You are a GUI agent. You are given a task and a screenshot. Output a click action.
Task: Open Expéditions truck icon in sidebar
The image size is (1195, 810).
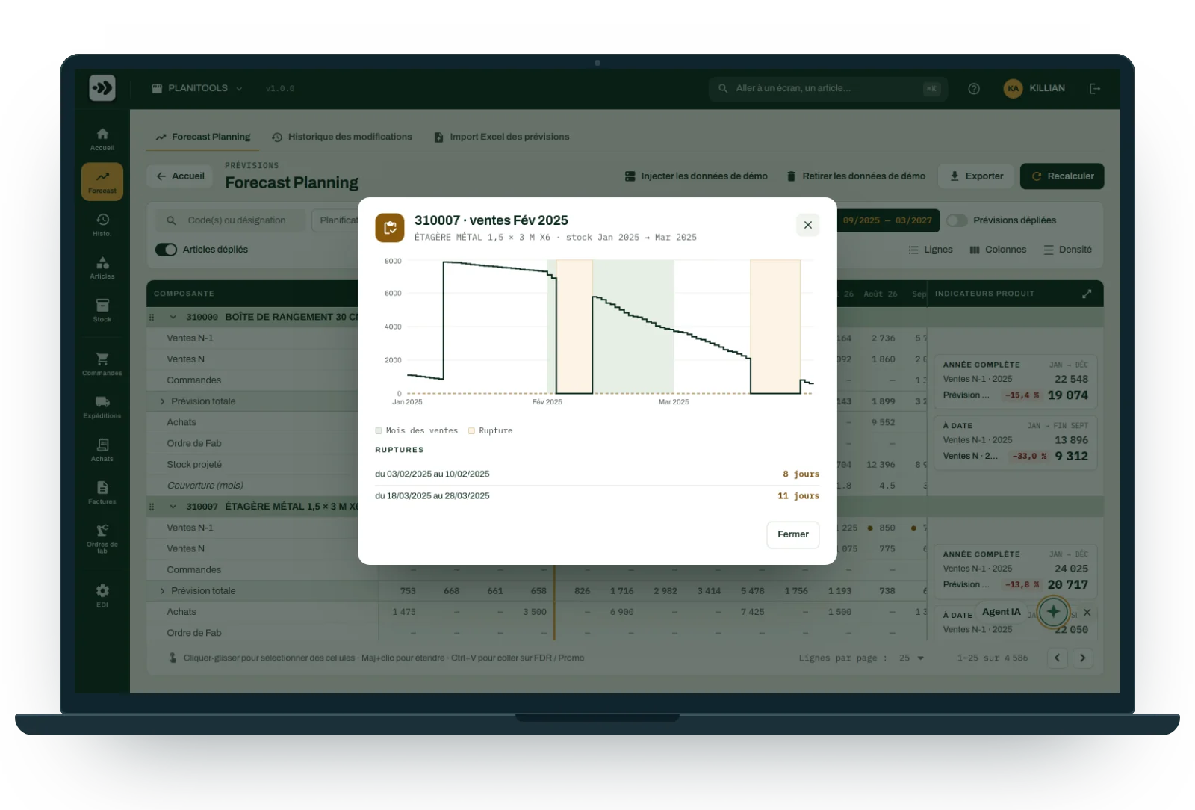pos(102,402)
